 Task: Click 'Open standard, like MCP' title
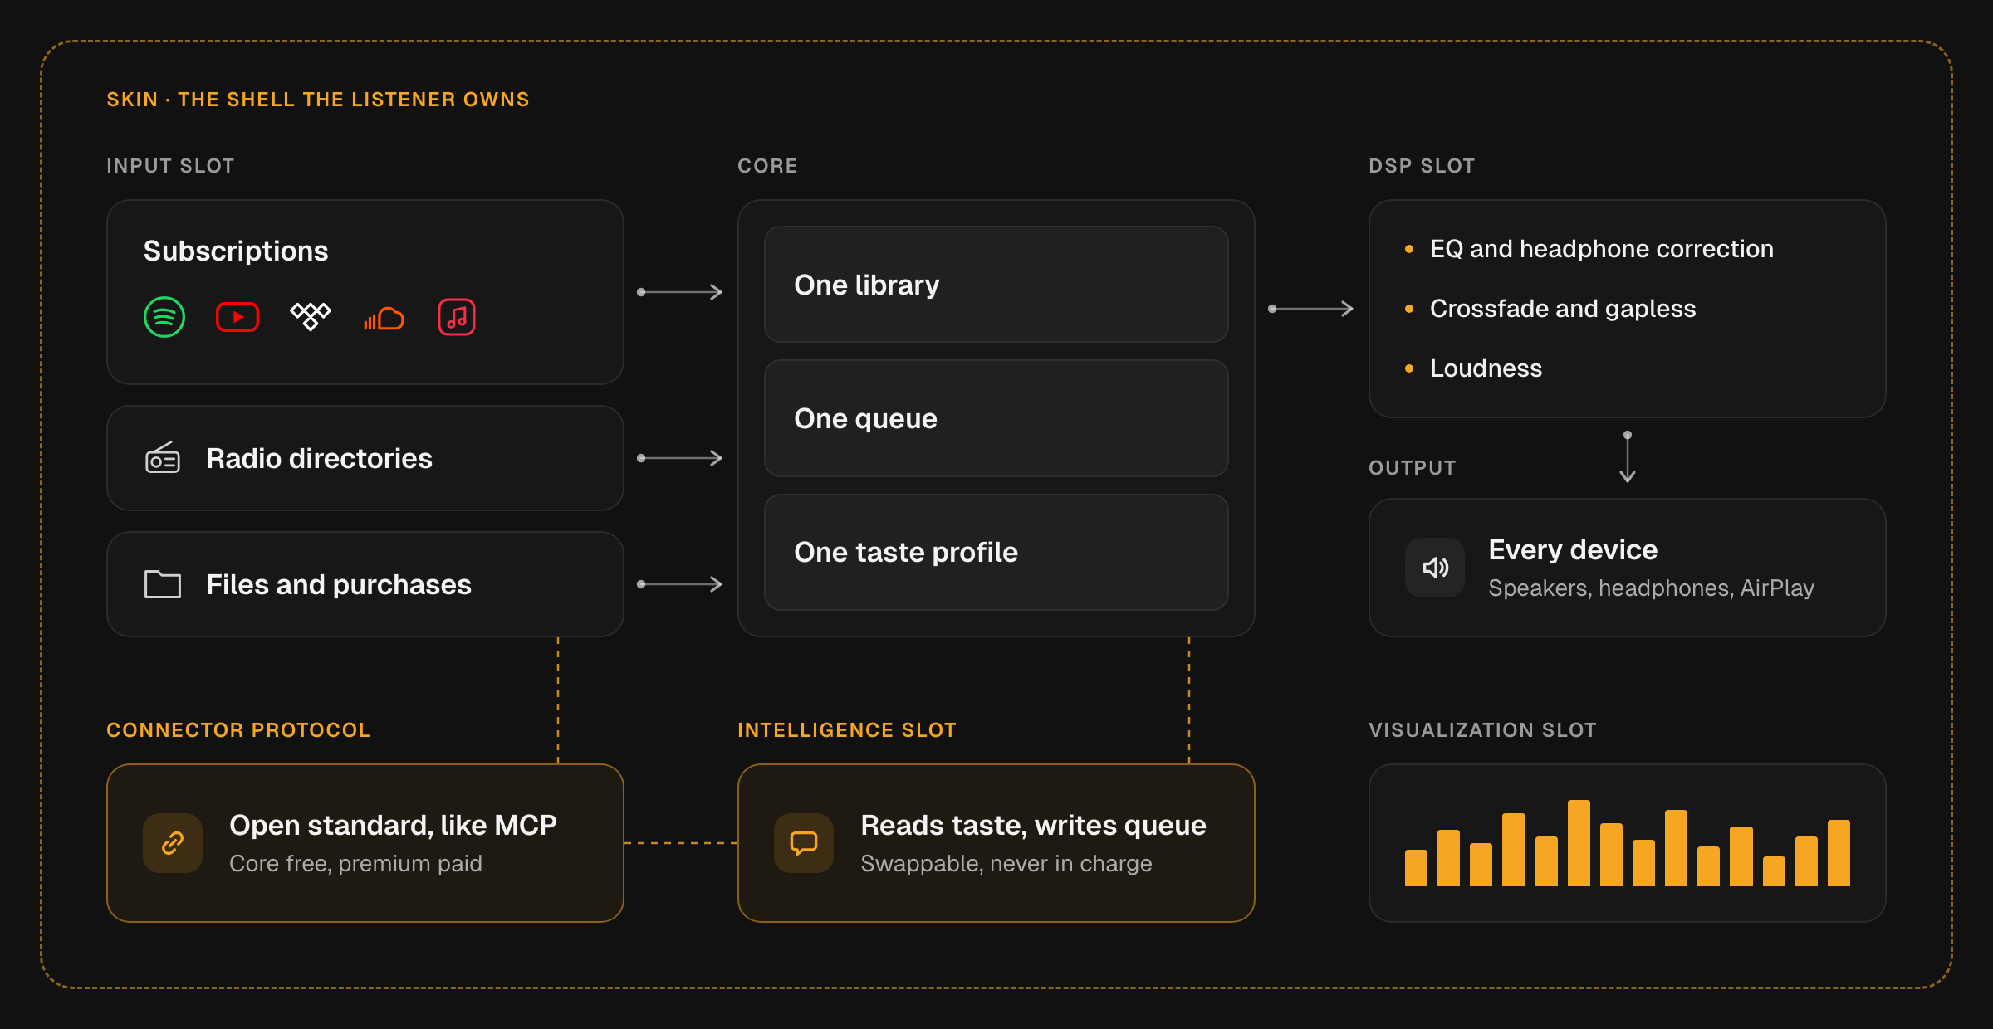tap(393, 825)
